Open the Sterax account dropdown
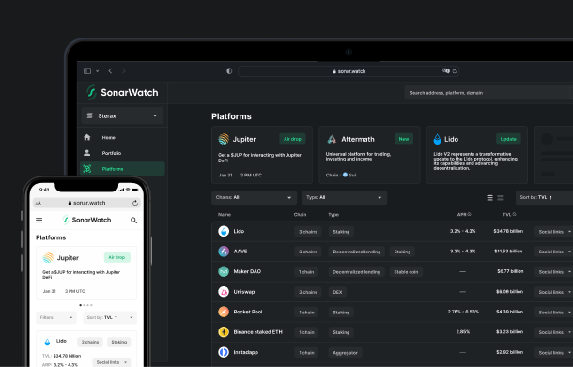 click(x=122, y=115)
